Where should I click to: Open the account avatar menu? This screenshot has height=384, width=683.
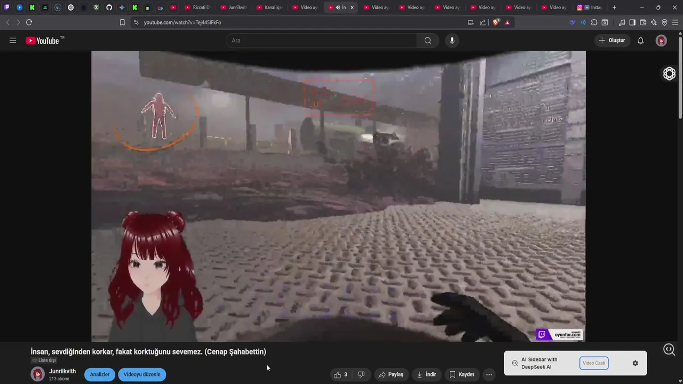(x=661, y=41)
